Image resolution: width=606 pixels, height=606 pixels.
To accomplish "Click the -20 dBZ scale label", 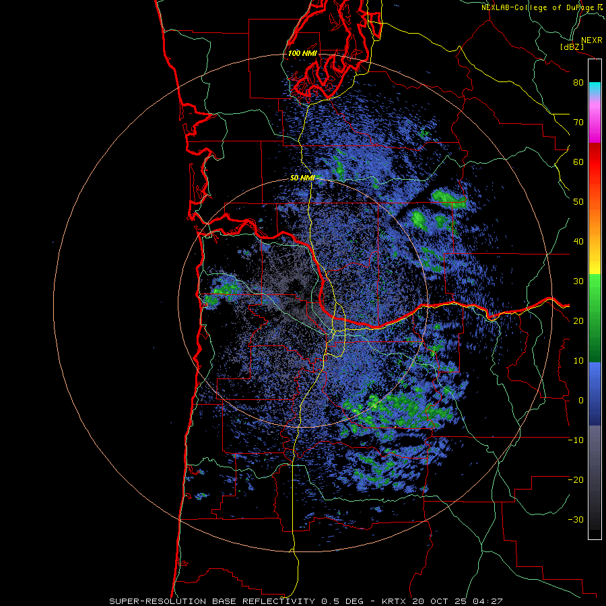I will [576, 480].
